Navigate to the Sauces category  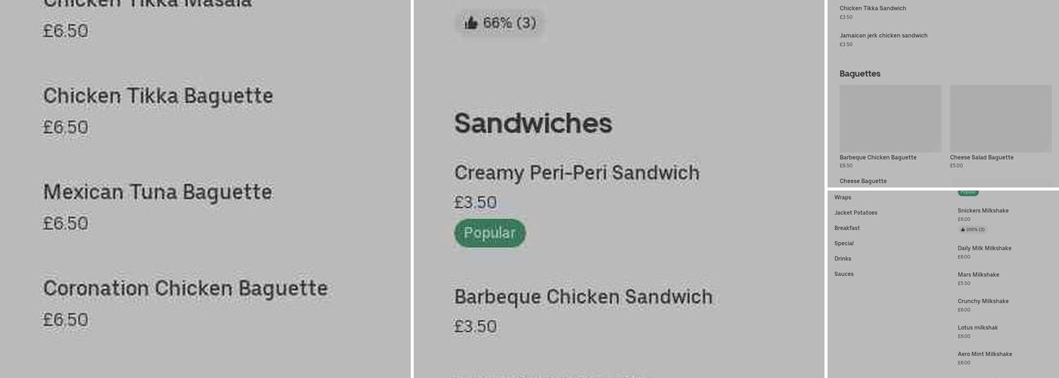tap(843, 274)
